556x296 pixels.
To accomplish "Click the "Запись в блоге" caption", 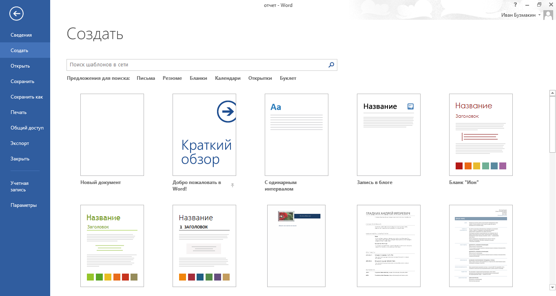I will pos(374,182).
